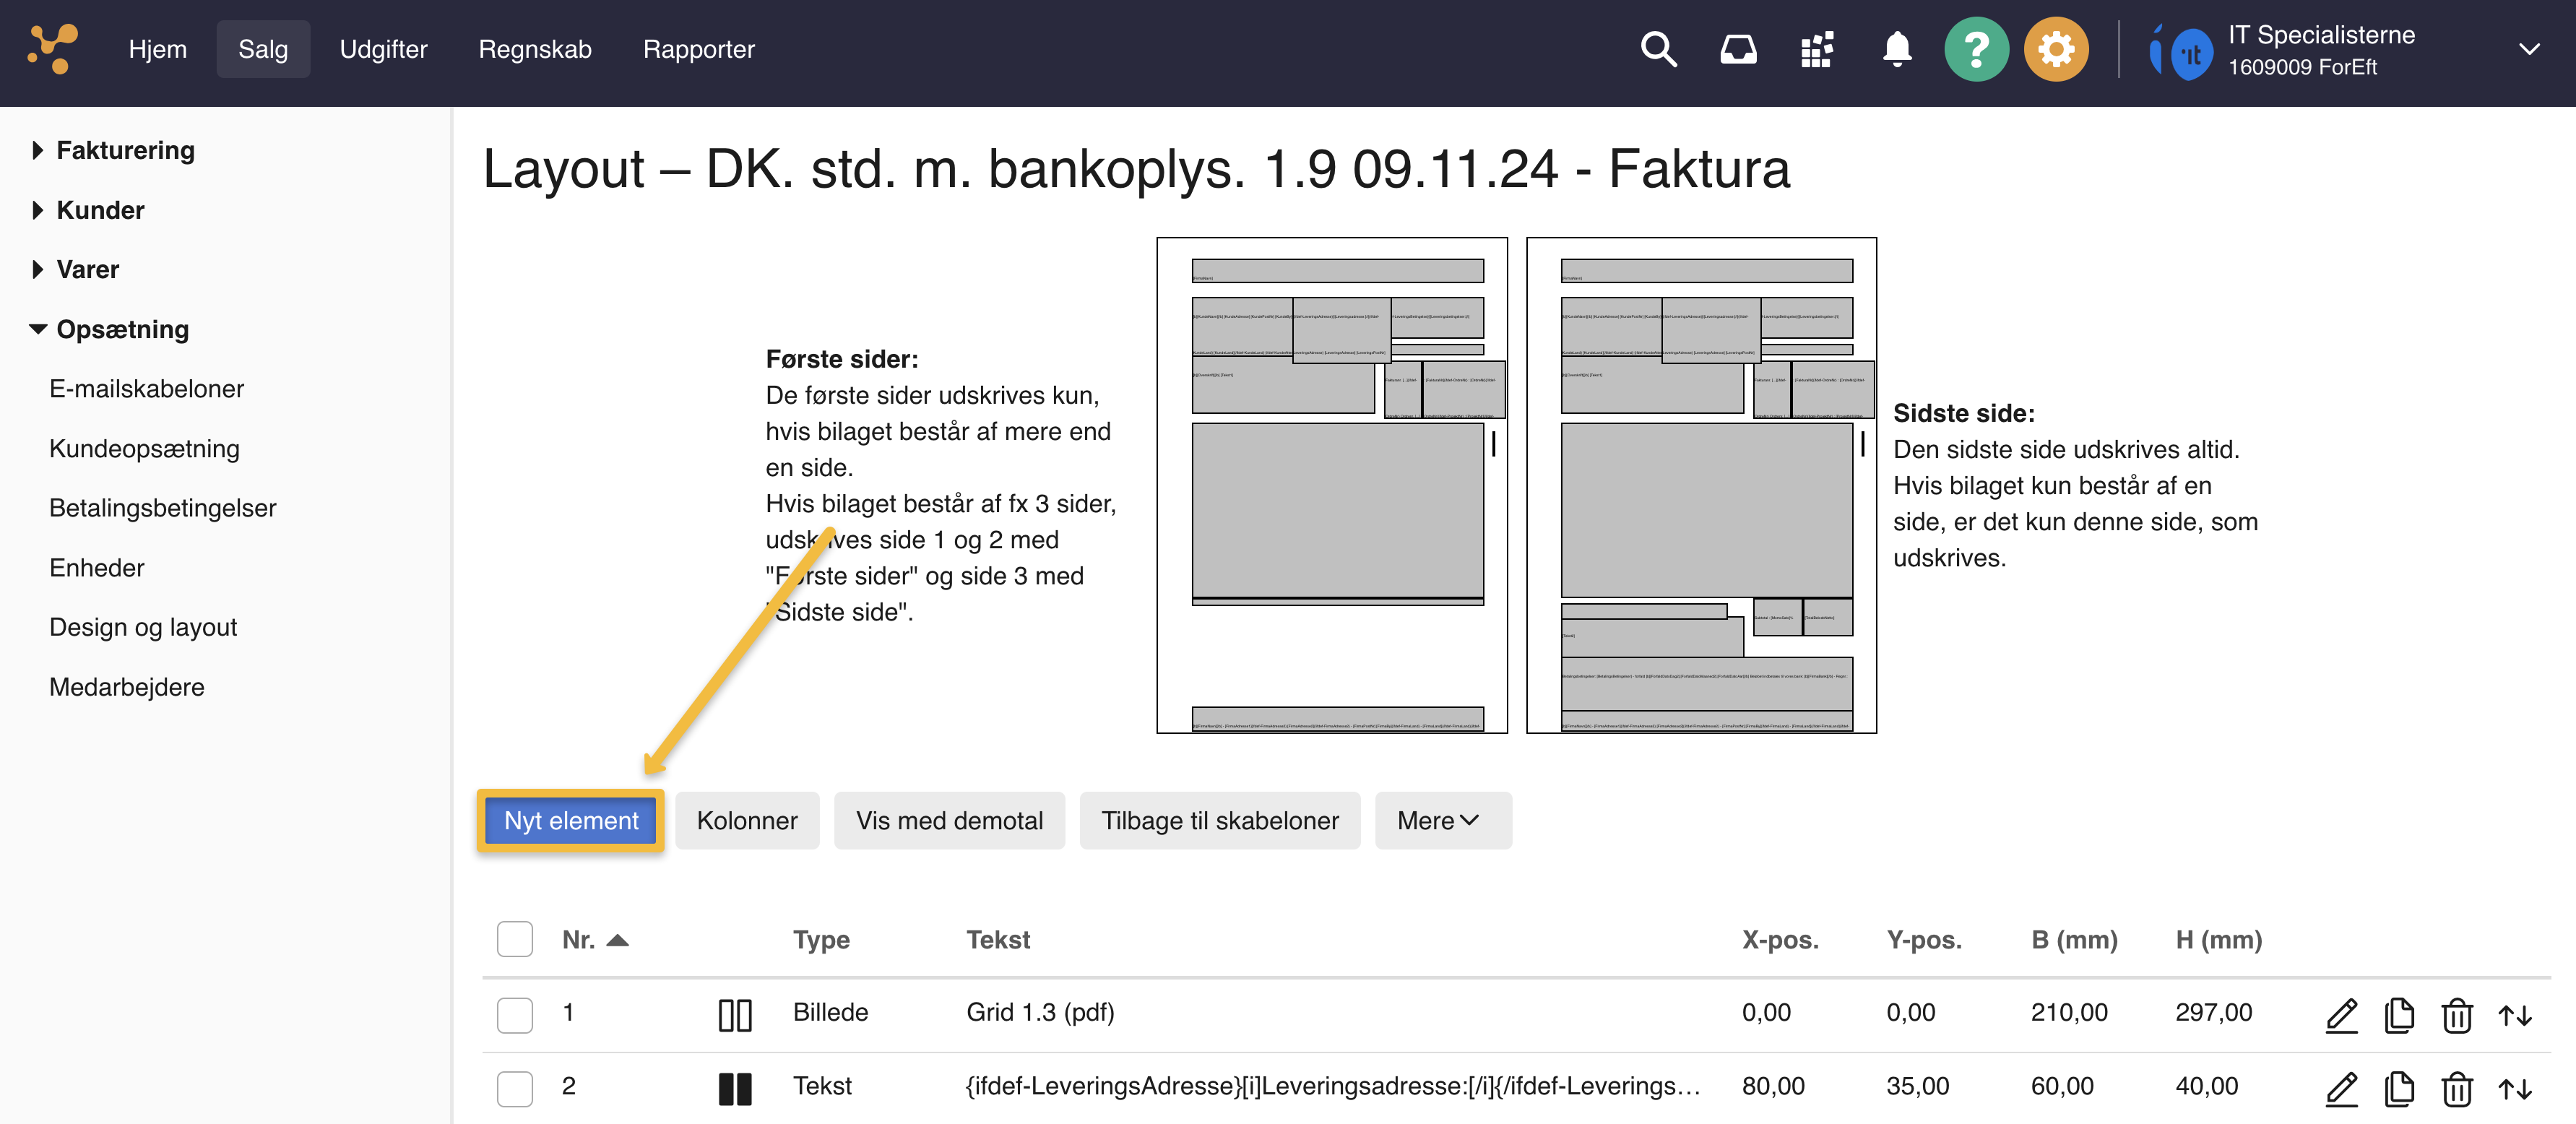Open the search magnifier icon
2576x1124 pixels.
tap(1658, 49)
